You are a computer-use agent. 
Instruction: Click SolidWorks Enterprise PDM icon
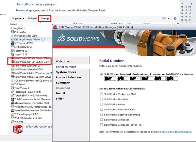[x=12, y=69]
